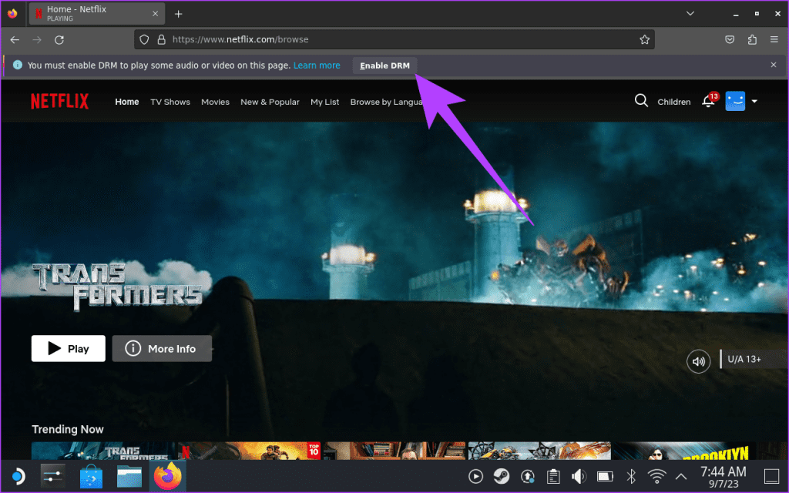Mute the trailer with the speaker icon

tap(697, 361)
